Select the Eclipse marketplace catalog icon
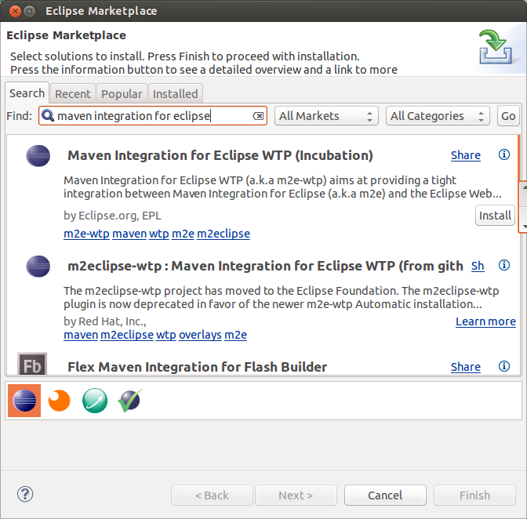Viewport: 527px width, 519px height. pyautogui.click(x=24, y=401)
